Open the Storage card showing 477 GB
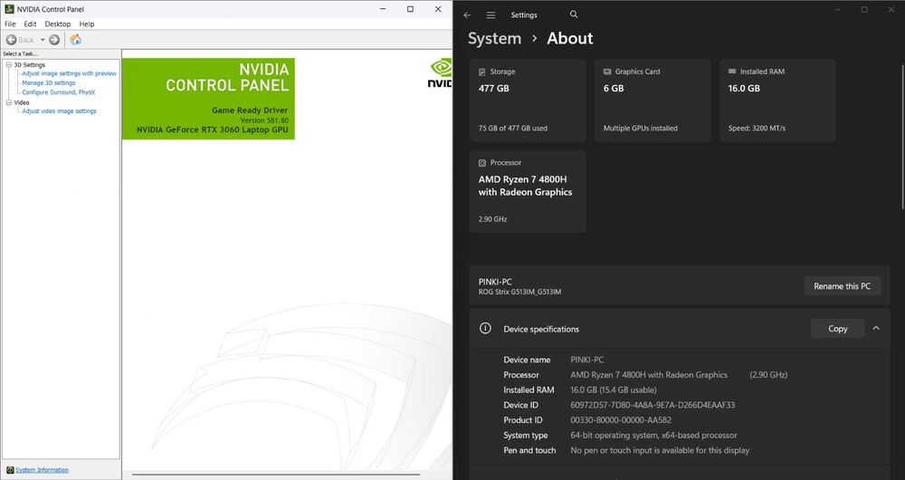This screenshot has width=905, height=480. click(528, 100)
